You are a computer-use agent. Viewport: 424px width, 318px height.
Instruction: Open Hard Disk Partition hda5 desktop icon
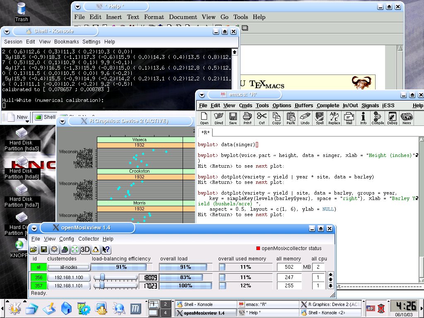click(22, 140)
